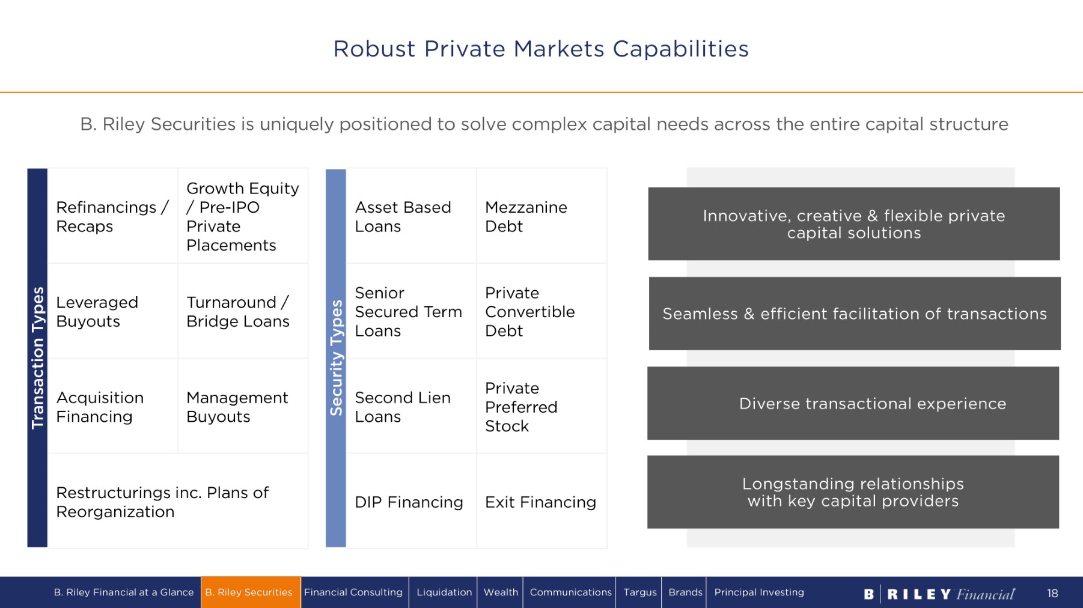Viewport: 1083px width, 608px height.
Task: Click the Security Types vertical header
Action: [x=336, y=357]
